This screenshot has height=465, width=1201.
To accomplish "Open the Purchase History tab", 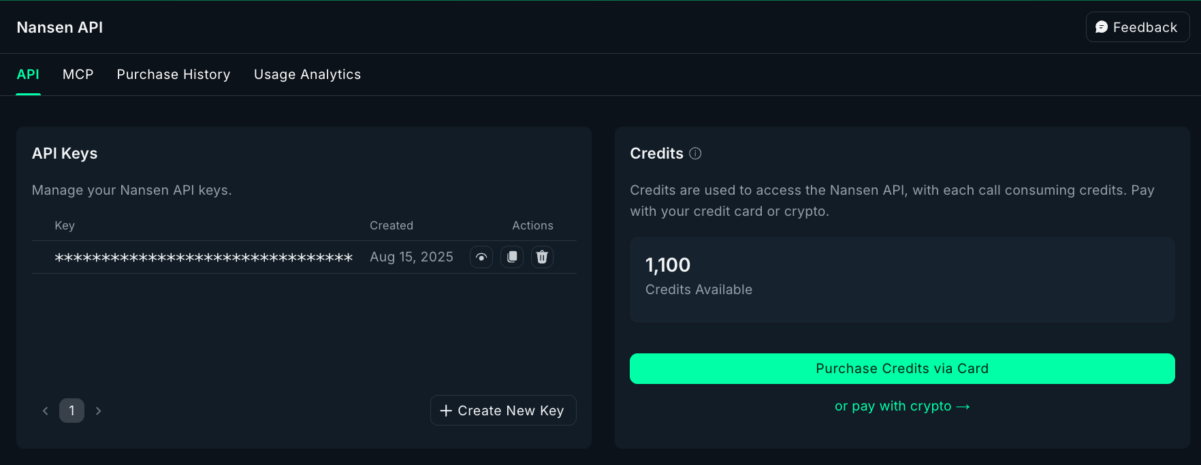I will coord(174,74).
